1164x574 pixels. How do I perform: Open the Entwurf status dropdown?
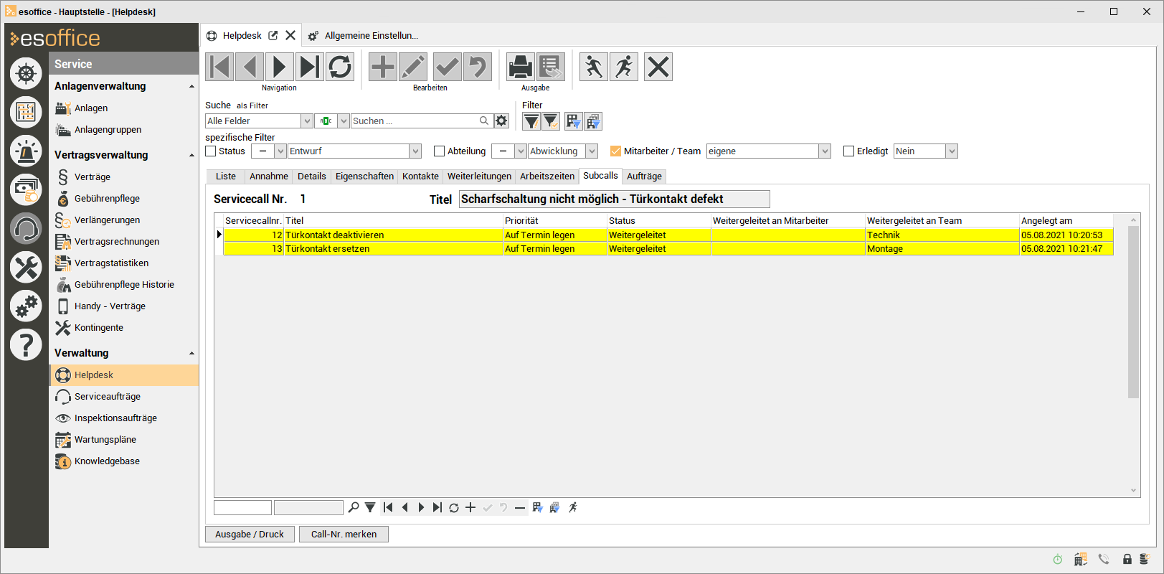click(415, 151)
